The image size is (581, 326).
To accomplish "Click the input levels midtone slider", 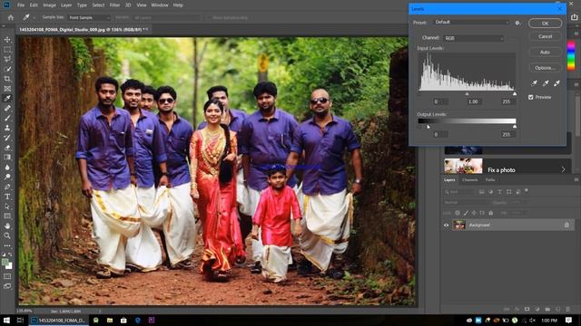I will pos(467,94).
